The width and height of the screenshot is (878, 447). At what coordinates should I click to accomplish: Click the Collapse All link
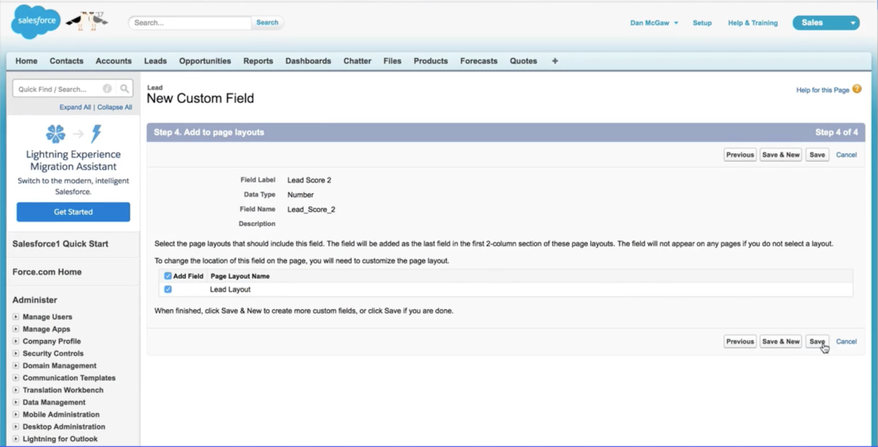(x=114, y=107)
